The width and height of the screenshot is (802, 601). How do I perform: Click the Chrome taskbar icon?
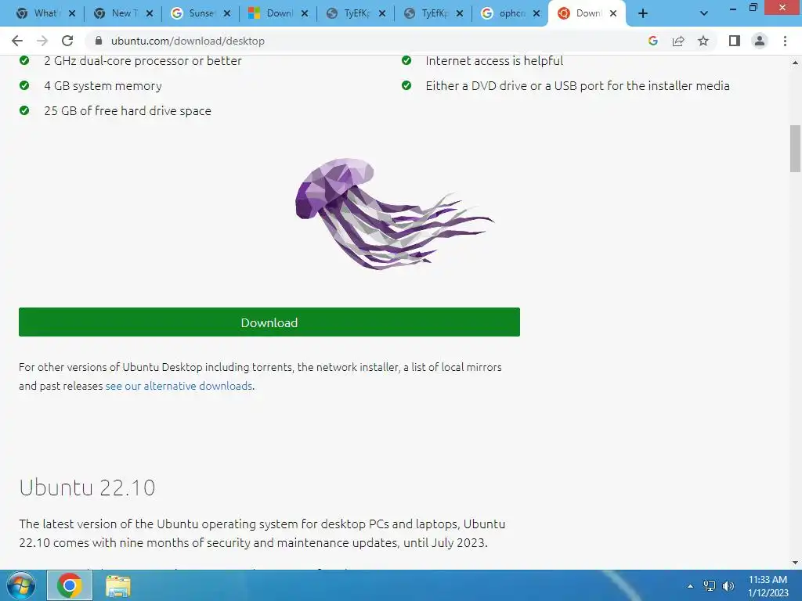tap(70, 585)
